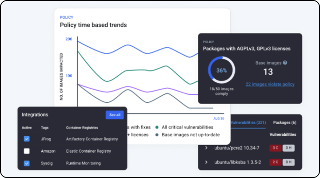
Task: Click the Active column header
Action: pyautogui.click(x=27, y=128)
